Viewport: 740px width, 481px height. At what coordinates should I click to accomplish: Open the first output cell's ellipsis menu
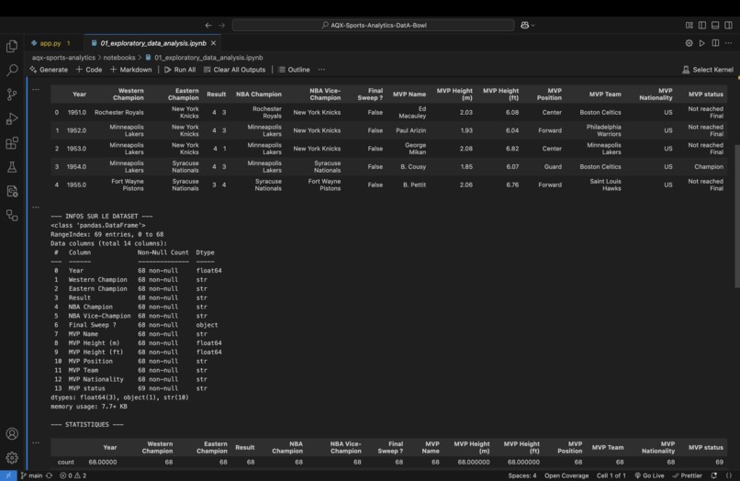pos(36,89)
